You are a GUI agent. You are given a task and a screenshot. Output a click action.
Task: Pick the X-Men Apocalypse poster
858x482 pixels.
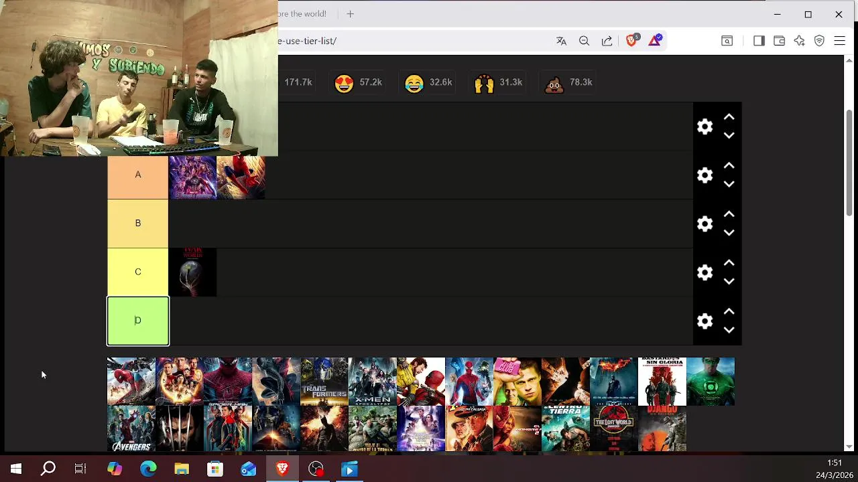coord(373,382)
